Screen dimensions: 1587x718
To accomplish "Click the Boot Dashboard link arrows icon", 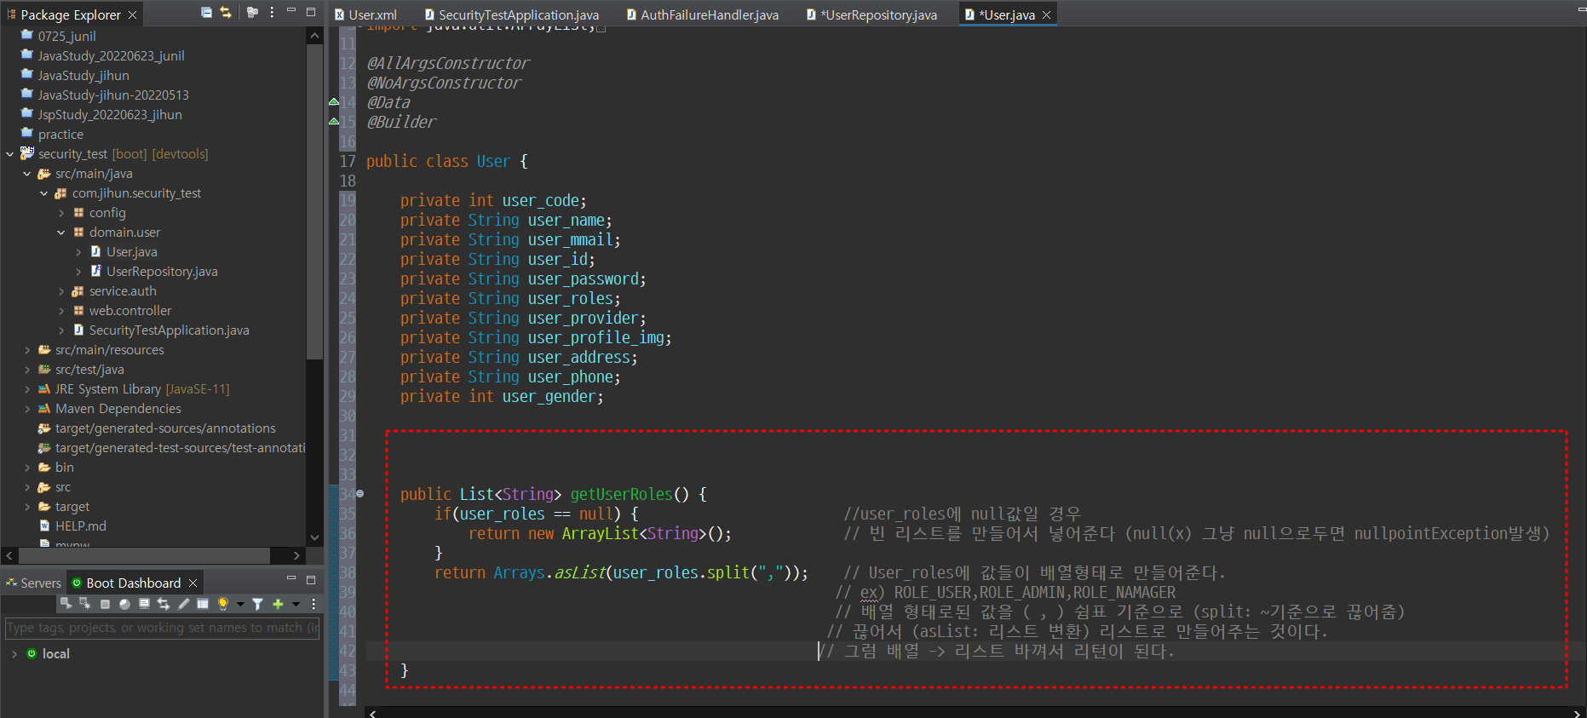I will [164, 604].
